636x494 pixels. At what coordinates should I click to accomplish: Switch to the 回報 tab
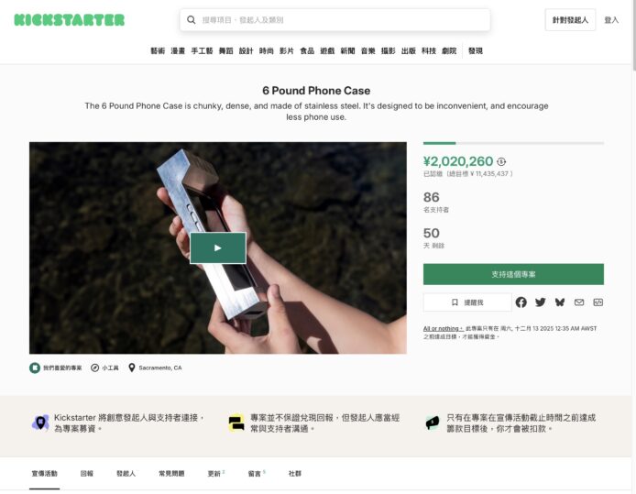pos(86,473)
